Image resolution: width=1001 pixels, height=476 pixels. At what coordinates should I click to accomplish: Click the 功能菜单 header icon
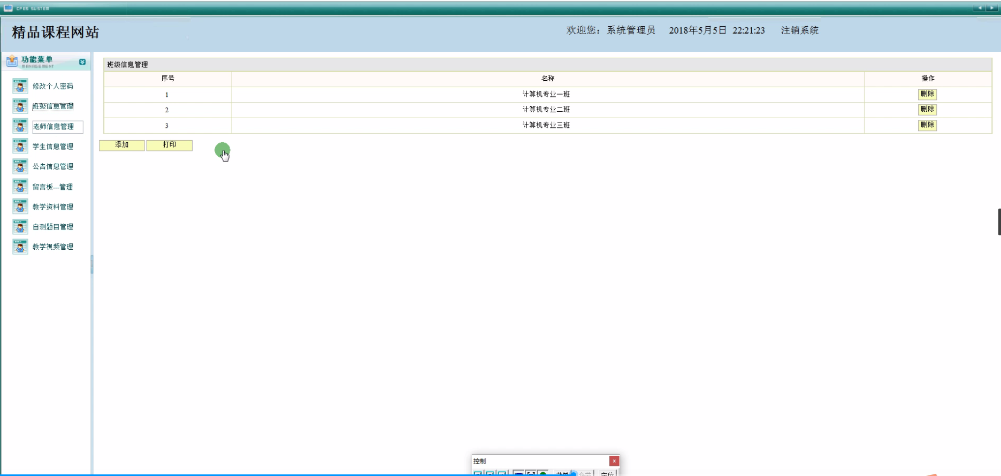pyautogui.click(x=12, y=62)
